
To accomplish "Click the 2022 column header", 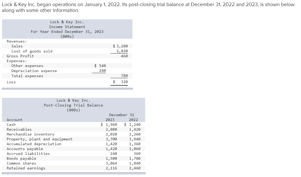I will click(133, 120).
